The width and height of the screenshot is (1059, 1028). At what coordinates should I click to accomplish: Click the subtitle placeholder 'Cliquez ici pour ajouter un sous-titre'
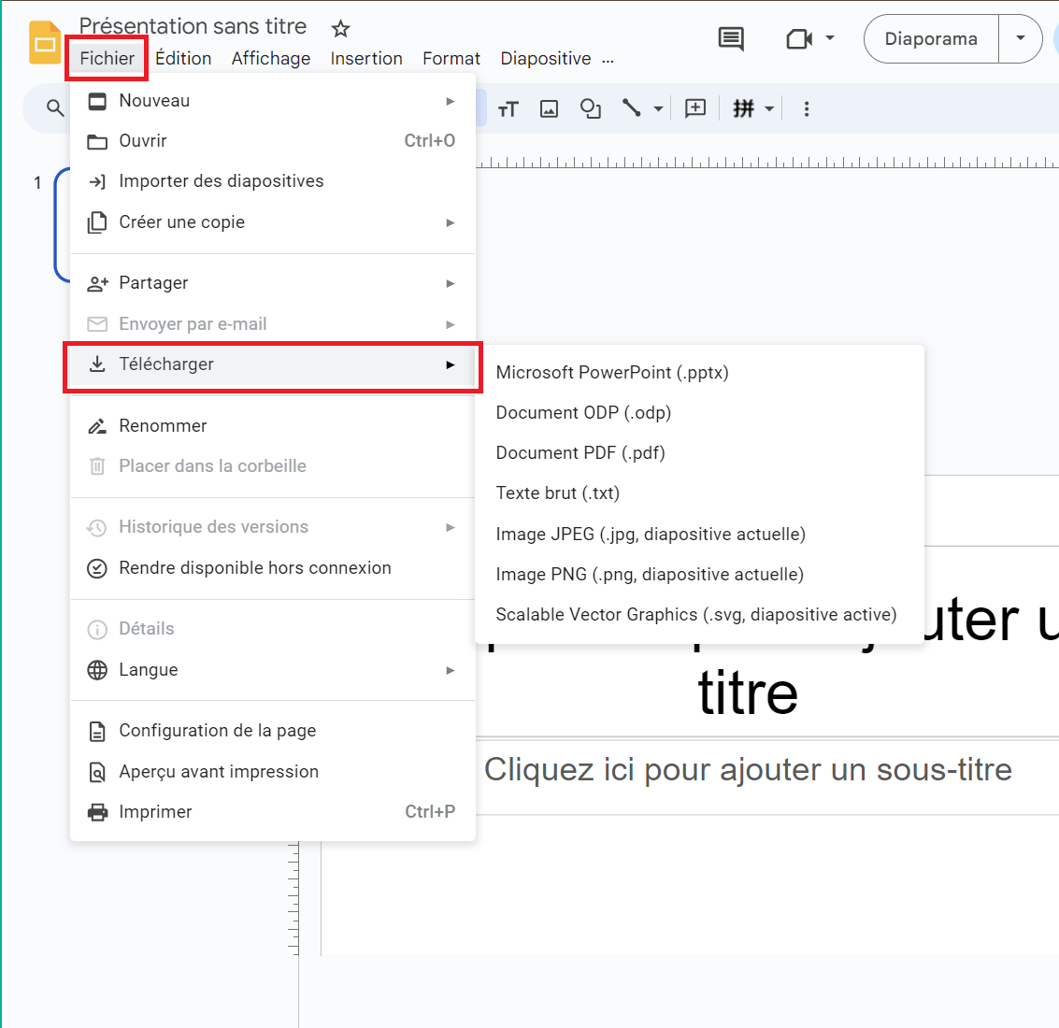tap(748, 770)
